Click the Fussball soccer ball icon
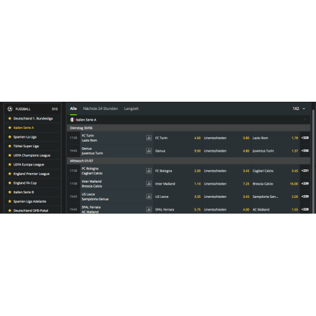Image resolution: width=316 pixels, height=316 pixels. pyautogui.click(x=10, y=109)
